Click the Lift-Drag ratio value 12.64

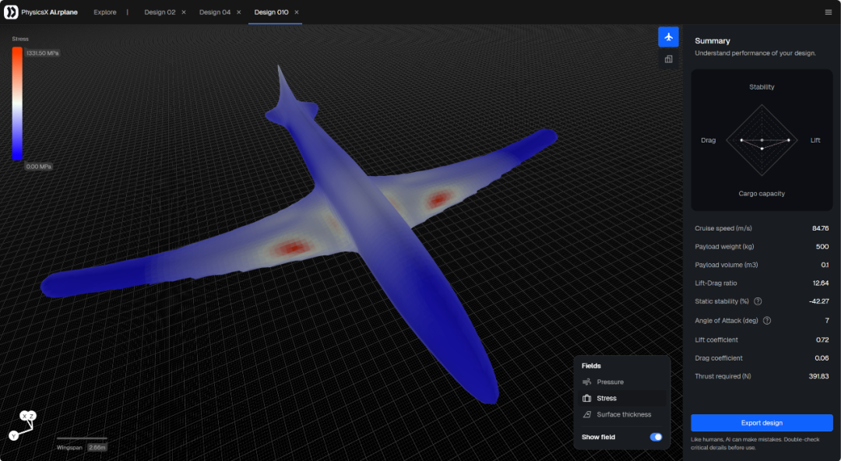point(821,283)
